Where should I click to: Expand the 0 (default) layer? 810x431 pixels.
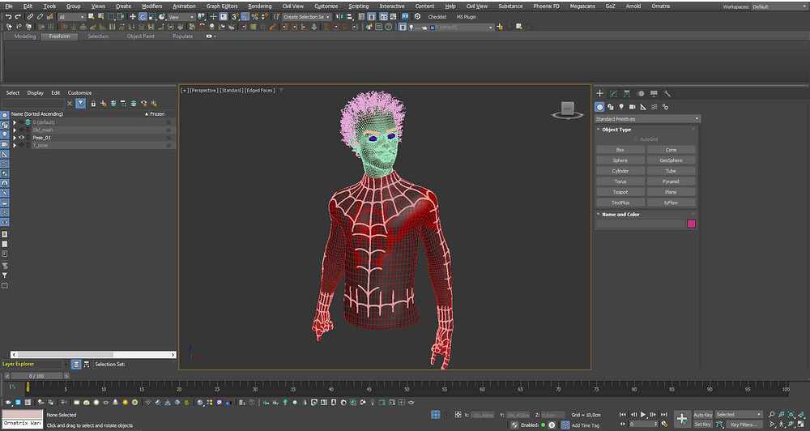tap(15, 122)
